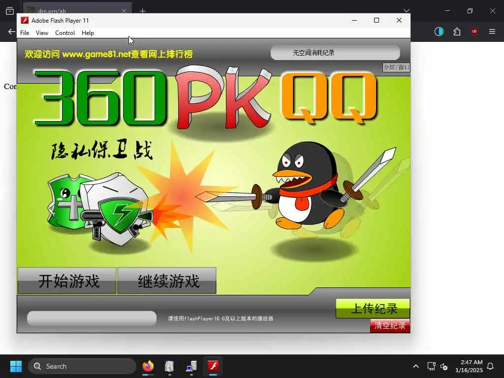
Task: Click the Adobe Flash Player title bar icon
Action: pyautogui.click(x=25, y=20)
